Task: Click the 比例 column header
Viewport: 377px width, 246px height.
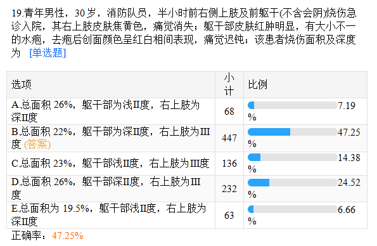Action: coord(257,84)
